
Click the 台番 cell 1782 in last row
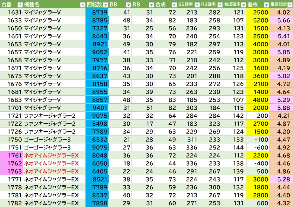[11, 203]
